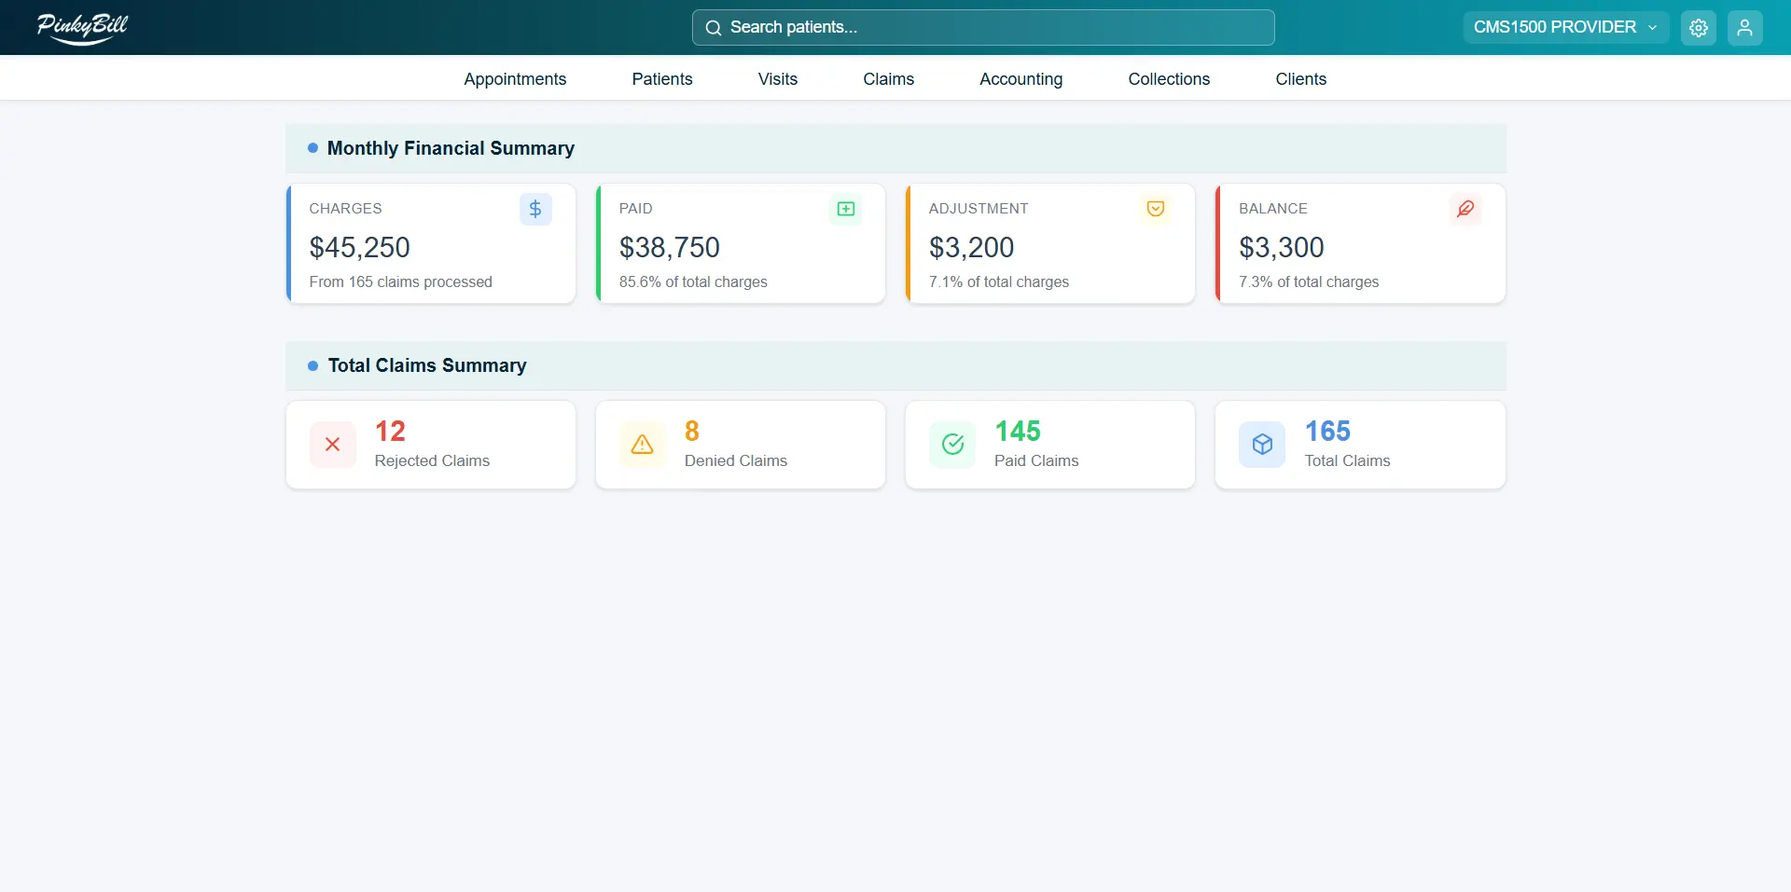Click the cube icon for Total Claims

[x=1261, y=445]
